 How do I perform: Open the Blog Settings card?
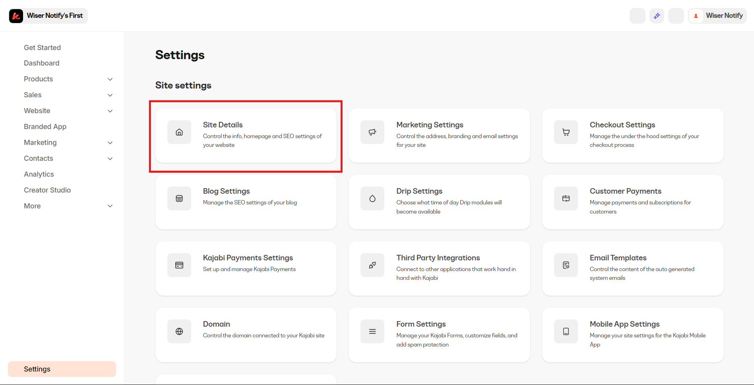[x=246, y=202]
